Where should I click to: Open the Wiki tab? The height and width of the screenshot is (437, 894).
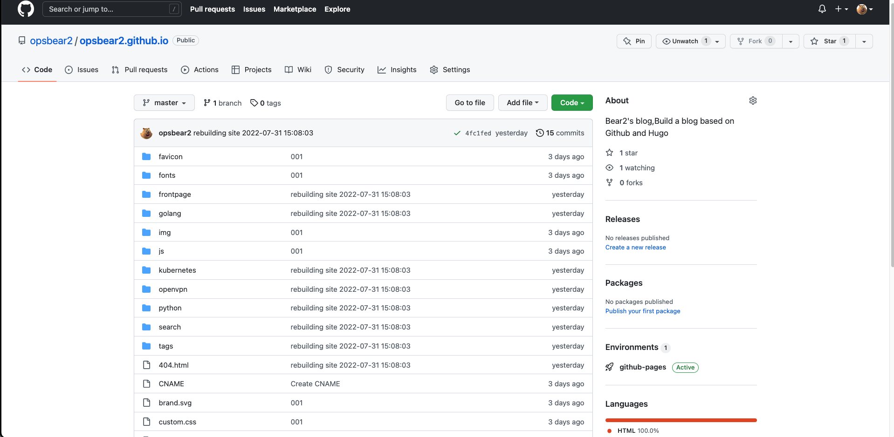298,70
